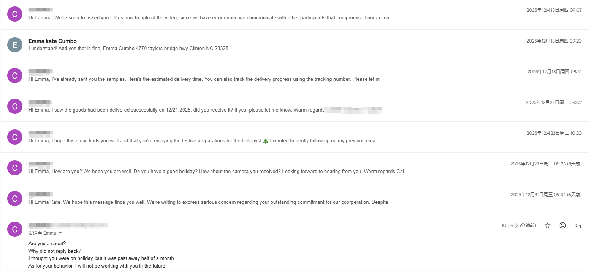This screenshot has width=589, height=271.
Task: Click the blurred sender name of the last message
Action: click(x=68, y=225)
